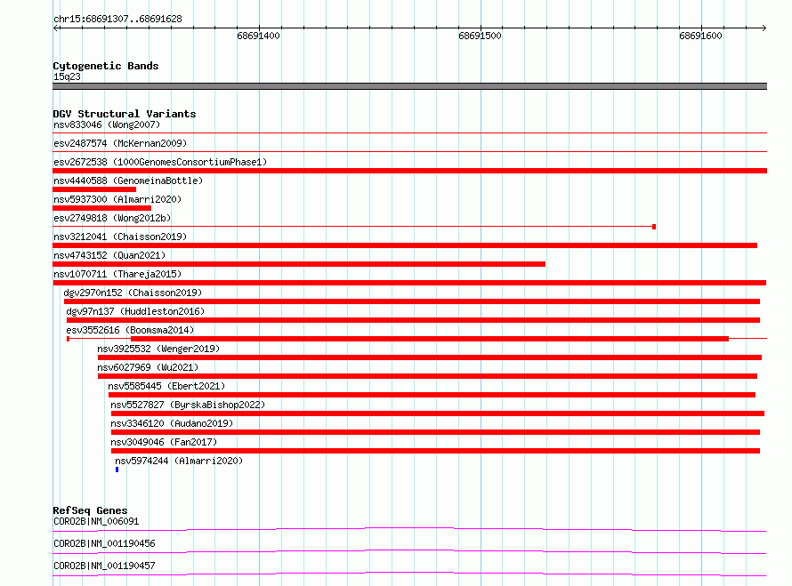Click nsv4743152 (Quan2021) variant label
Image resolution: width=792 pixels, height=586 pixels.
(x=109, y=255)
